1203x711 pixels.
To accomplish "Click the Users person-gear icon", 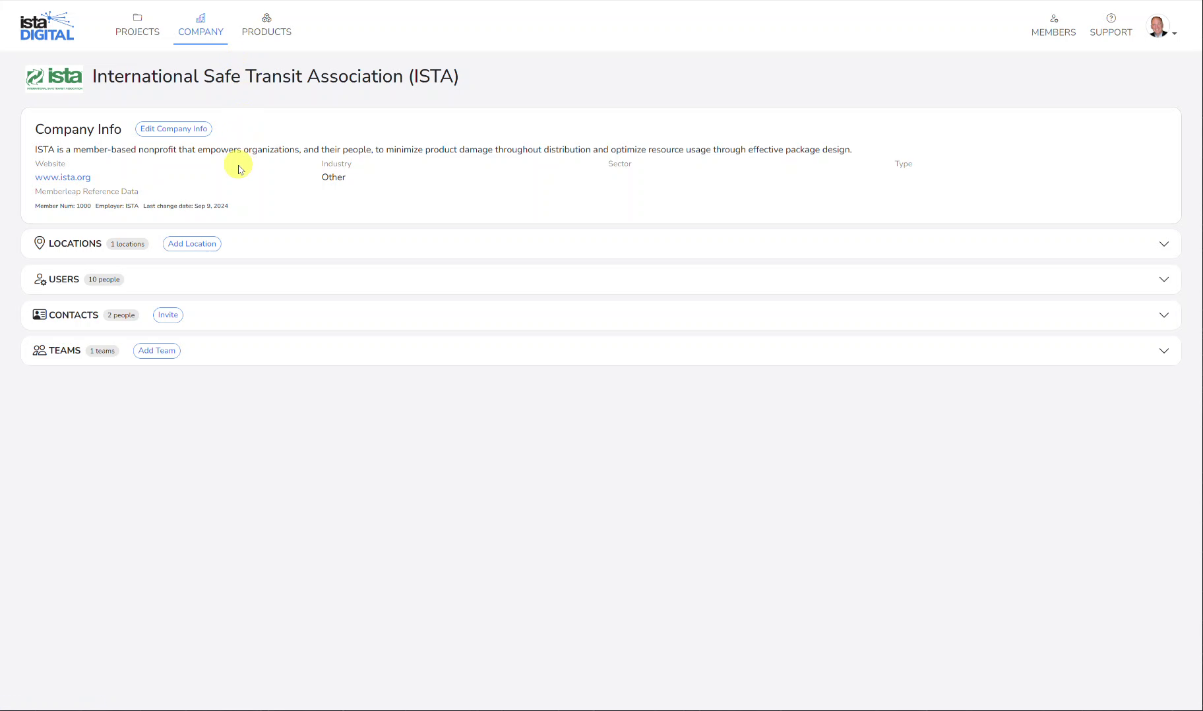I will pyautogui.click(x=40, y=280).
